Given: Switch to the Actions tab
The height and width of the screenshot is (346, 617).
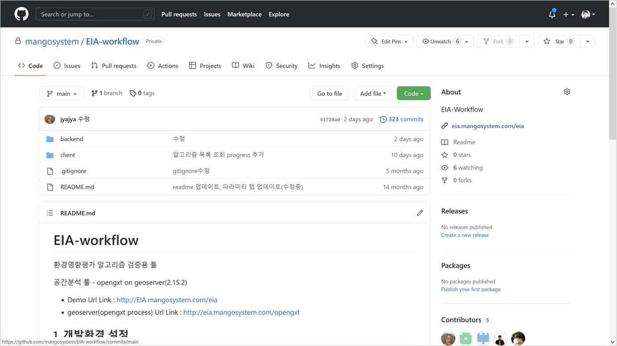Looking at the screenshot, I should click(x=163, y=66).
